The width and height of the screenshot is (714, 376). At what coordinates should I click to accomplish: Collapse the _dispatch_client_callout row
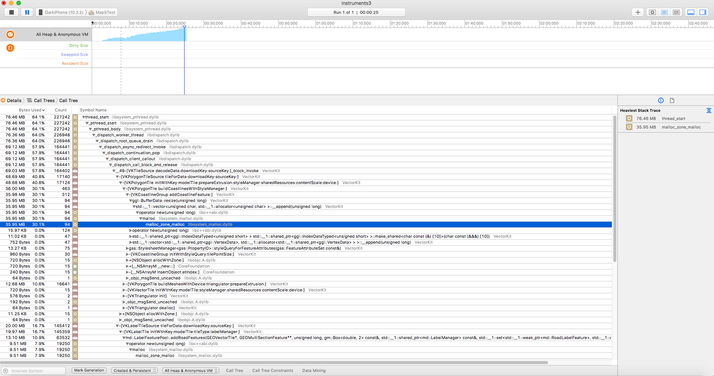pyautogui.click(x=107, y=159)
